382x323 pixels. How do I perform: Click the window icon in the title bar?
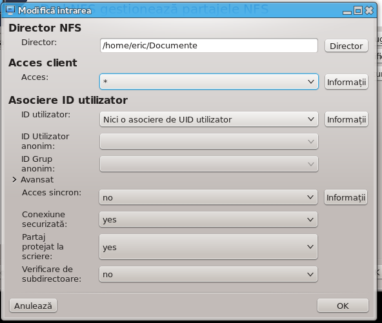pos(10,10)
